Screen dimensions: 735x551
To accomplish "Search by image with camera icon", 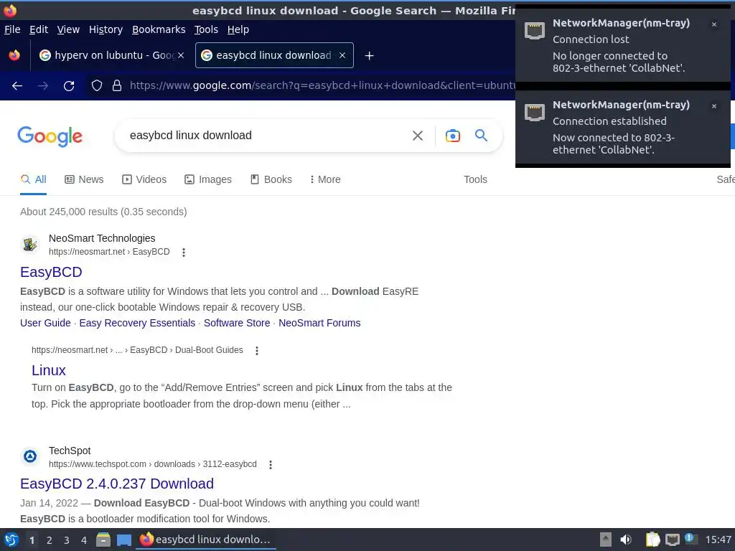I will click(452, 136).
